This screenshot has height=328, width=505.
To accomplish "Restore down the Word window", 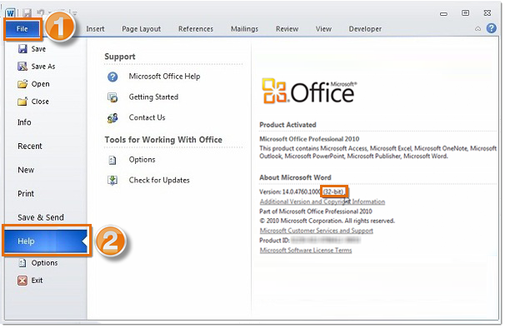I will (465, 12).
